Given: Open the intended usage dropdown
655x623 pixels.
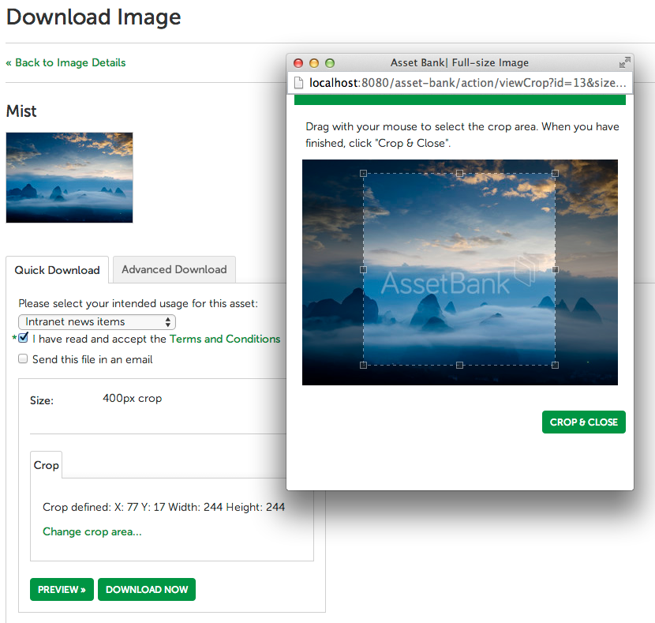Looking at the screenshot, I should [97, 321].
